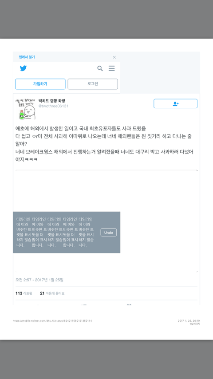Click the 가입하기 sign-up button
Viewport: 213px width, 379px height.
[x=40, y=84]
